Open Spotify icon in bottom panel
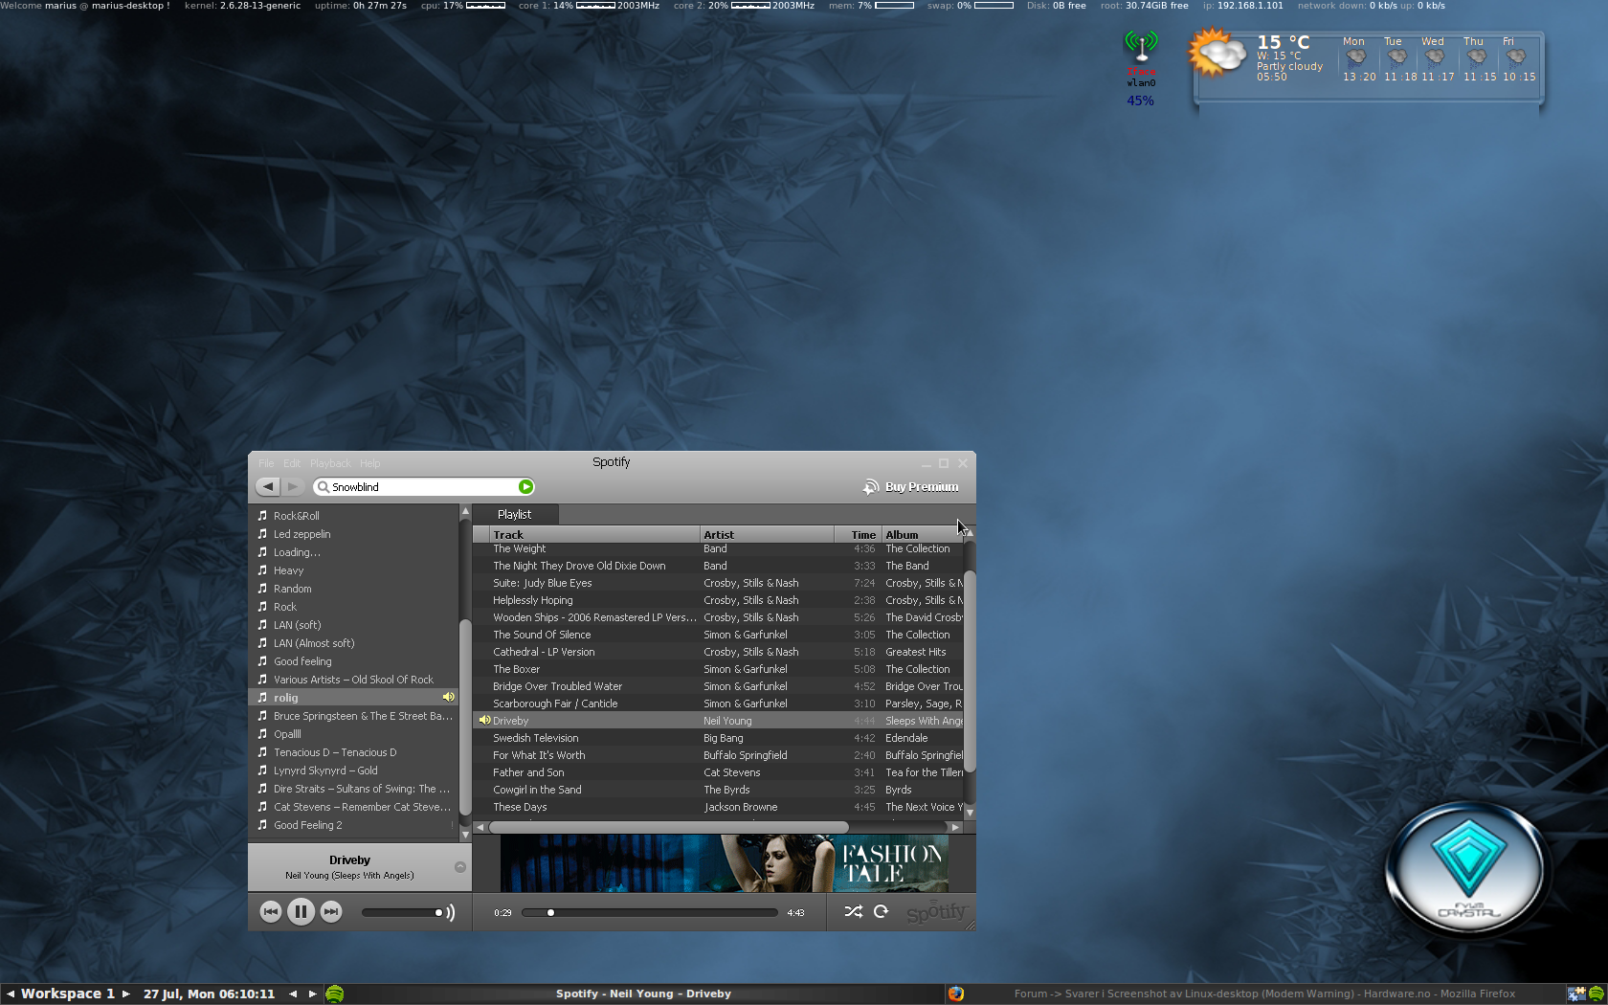 (x=334, y=994)
